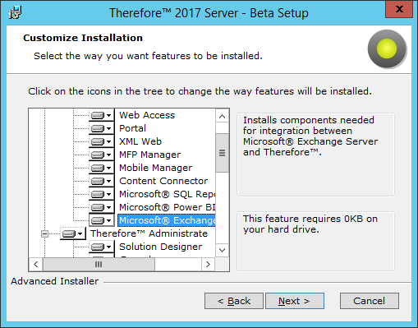Click the vertical scrollbar down arrow

[x=222, y=250]
